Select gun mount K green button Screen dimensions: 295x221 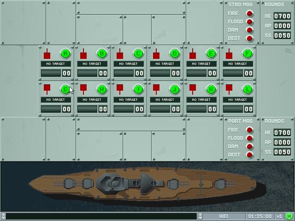pyautogui.click(x=211, y=89)
